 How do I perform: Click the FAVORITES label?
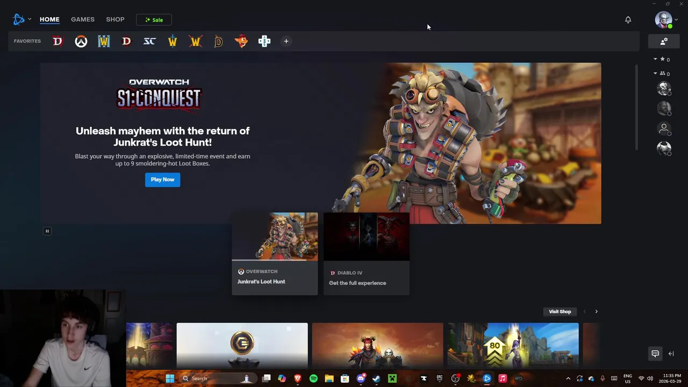[27, 41]
